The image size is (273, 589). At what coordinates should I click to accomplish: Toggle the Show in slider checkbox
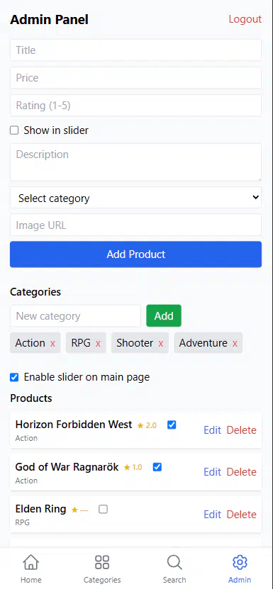tap(14, 130)
